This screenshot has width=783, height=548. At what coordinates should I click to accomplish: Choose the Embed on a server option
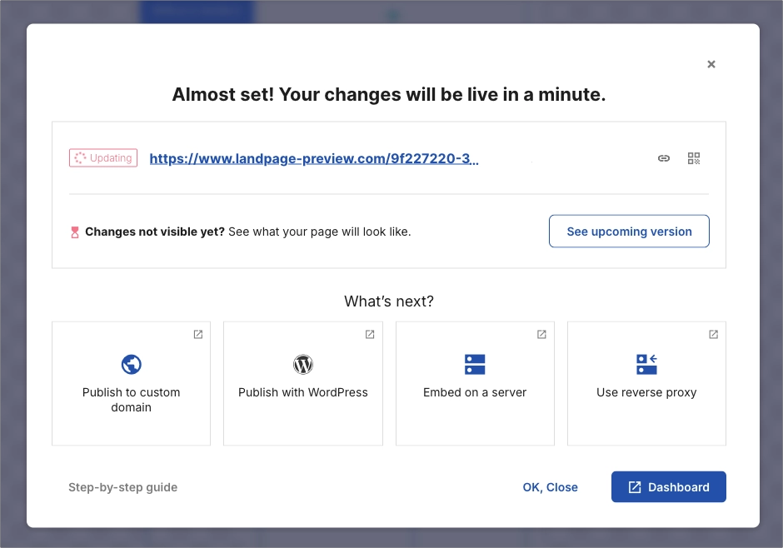point(475,383)
